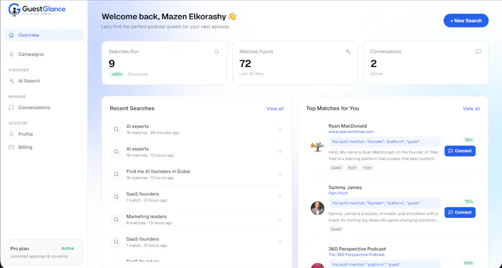
Task: Click the Pro plan Active badge
Action: 68,249
